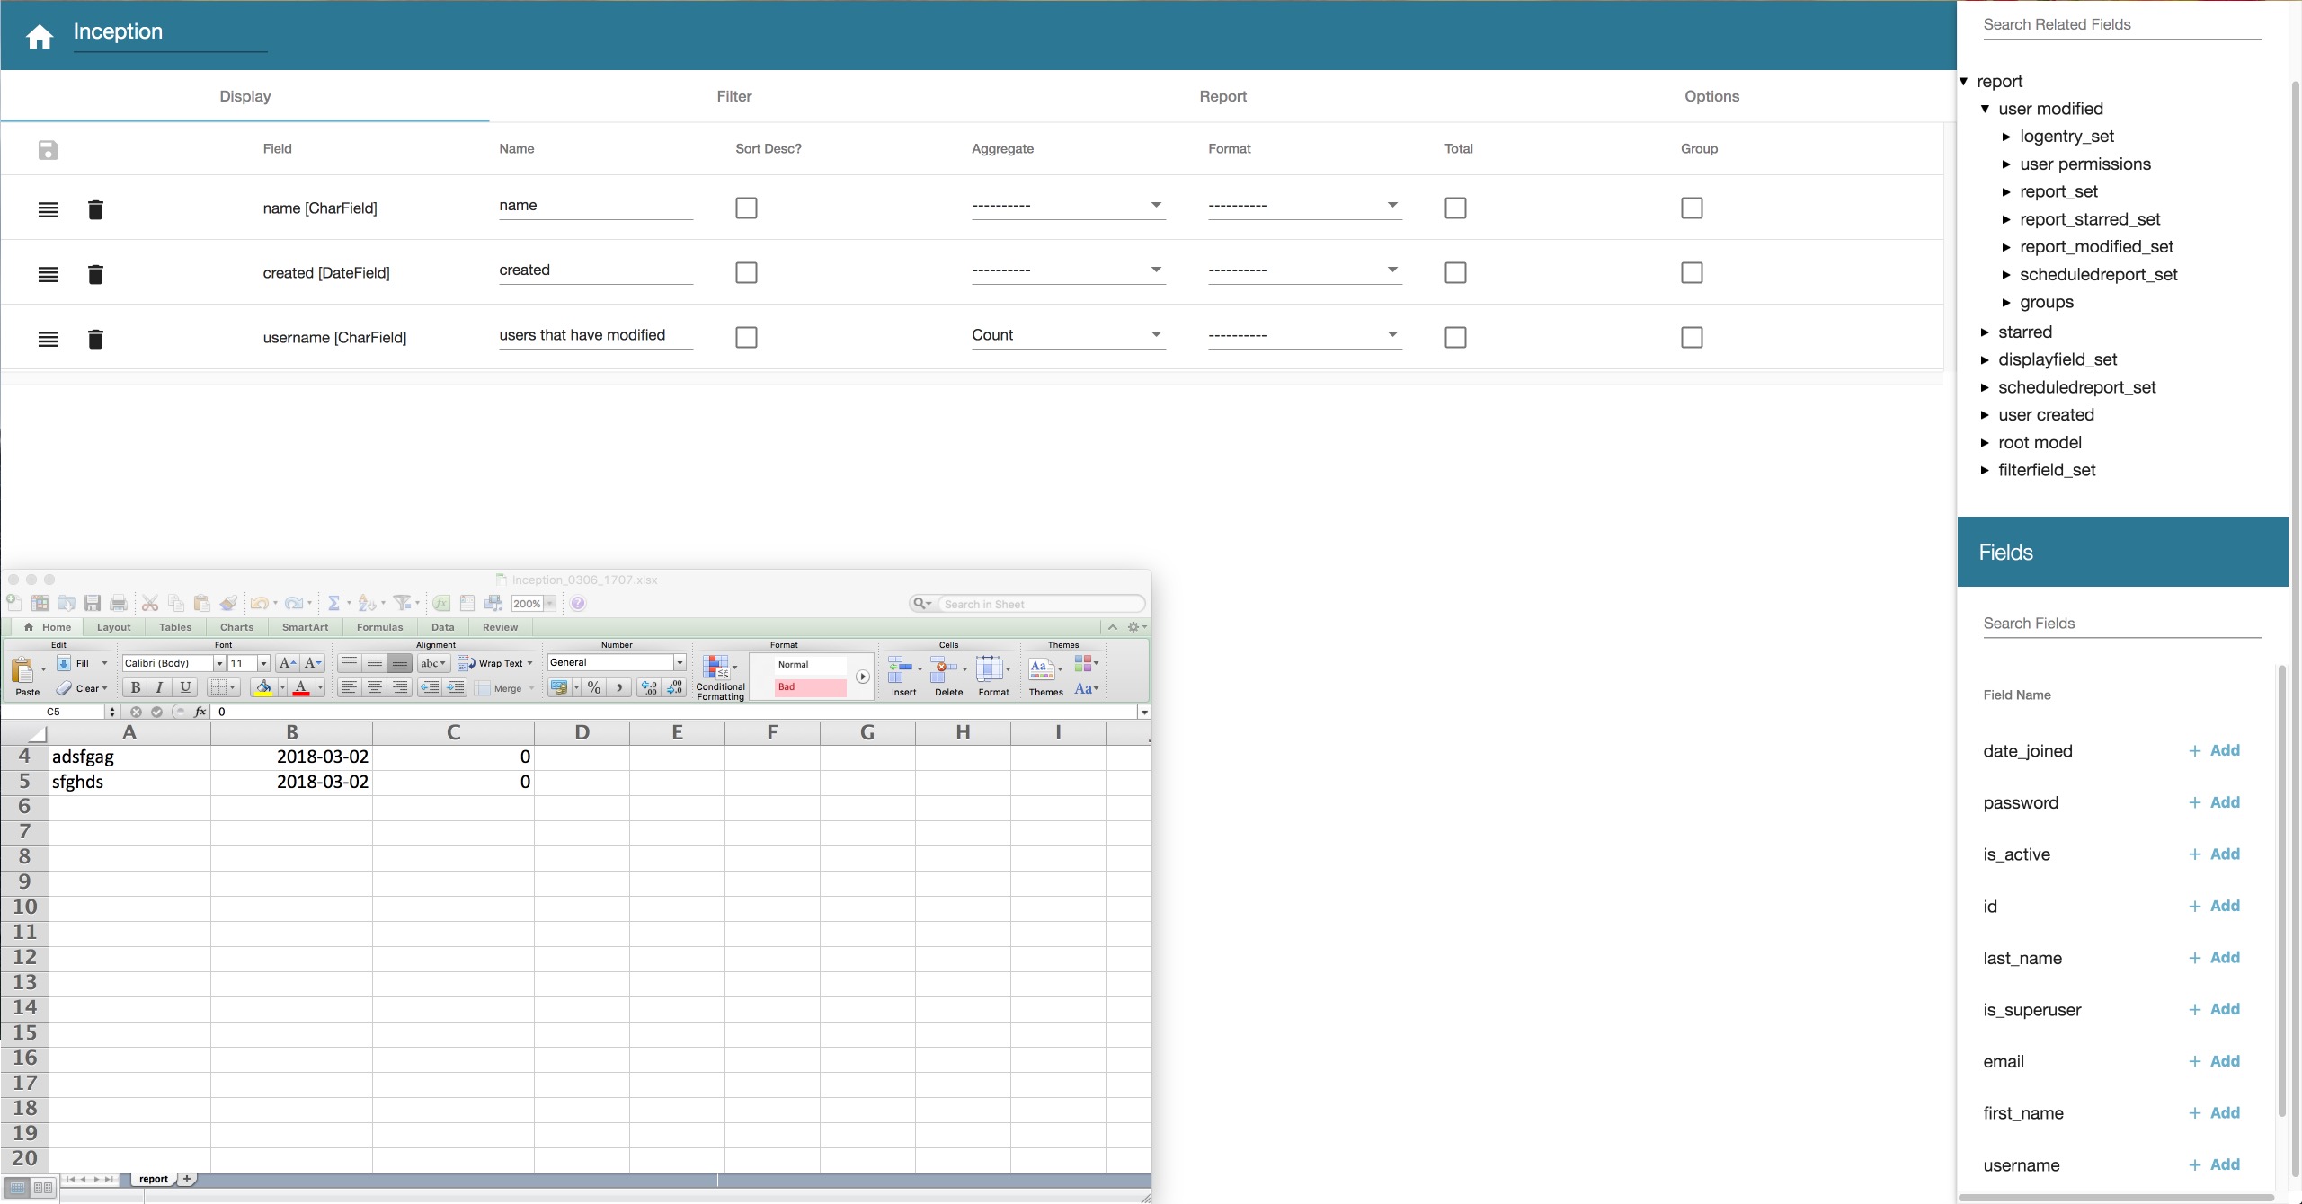Viewport: 2302px width, 1204px height.
Task: Expand the starred tree node
Action: pos(1985,332)
